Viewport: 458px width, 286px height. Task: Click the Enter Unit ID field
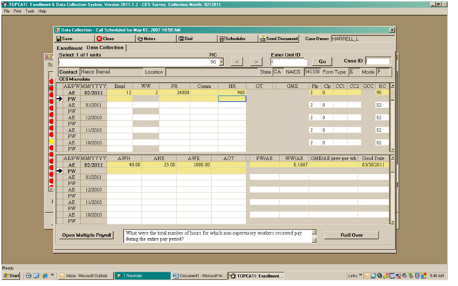(x=288, y=61)
